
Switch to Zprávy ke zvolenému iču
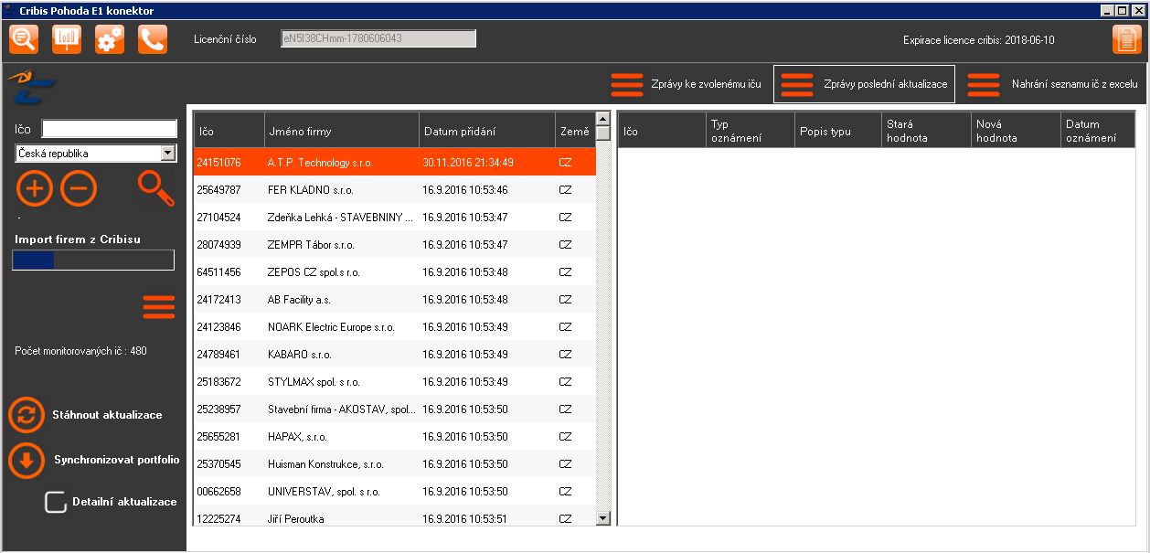click(687, 84)
